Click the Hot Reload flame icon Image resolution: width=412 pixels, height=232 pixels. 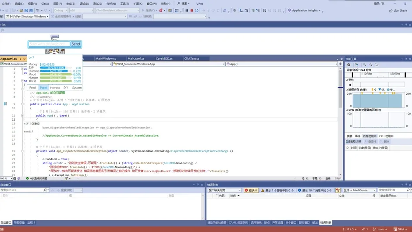[161, 11]
